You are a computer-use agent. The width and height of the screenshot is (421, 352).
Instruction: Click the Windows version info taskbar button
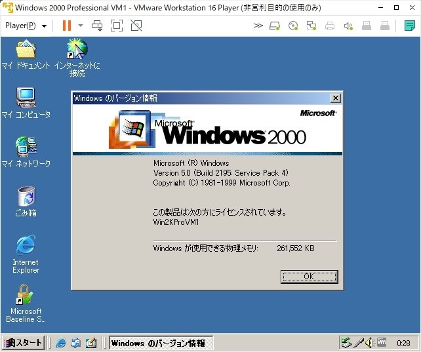pos(161,343)
